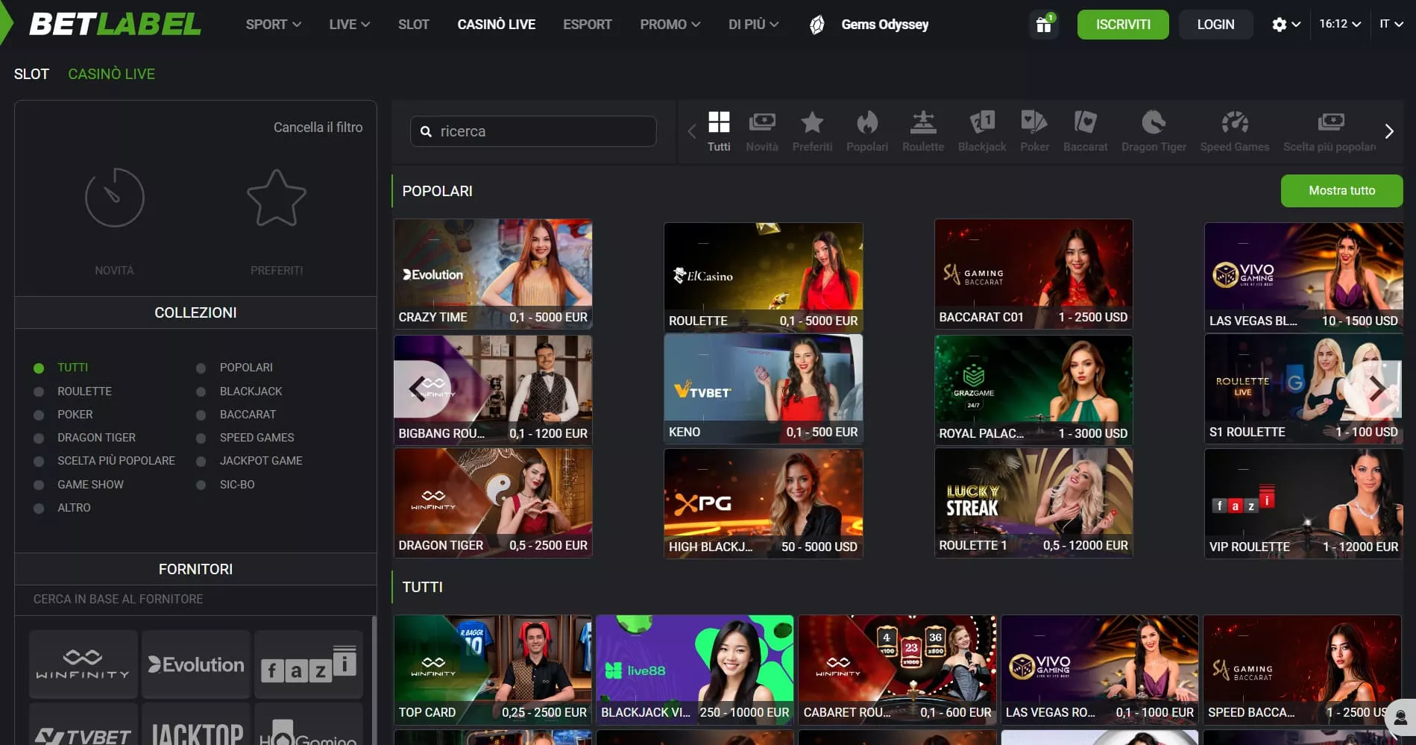Choose the Jacktop provider logo
The height and width of the screenshot is (745, 1416).
coord(195,725)
